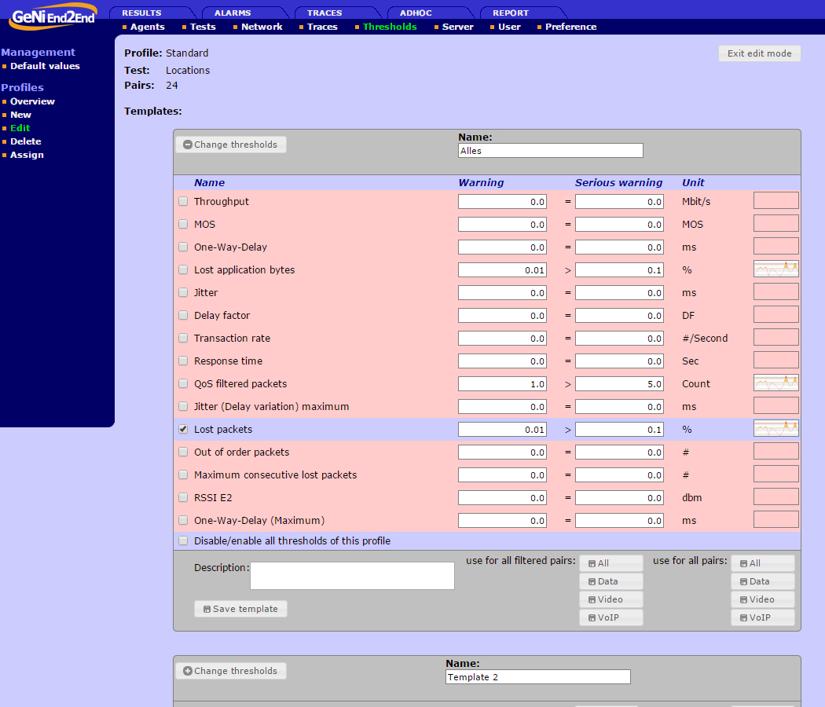Select Edit in the Profiles sidebar
Screen dimensions: 825x707
[20, 128]
